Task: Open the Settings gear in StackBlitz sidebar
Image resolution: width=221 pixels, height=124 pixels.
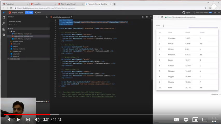Action: 4,35
